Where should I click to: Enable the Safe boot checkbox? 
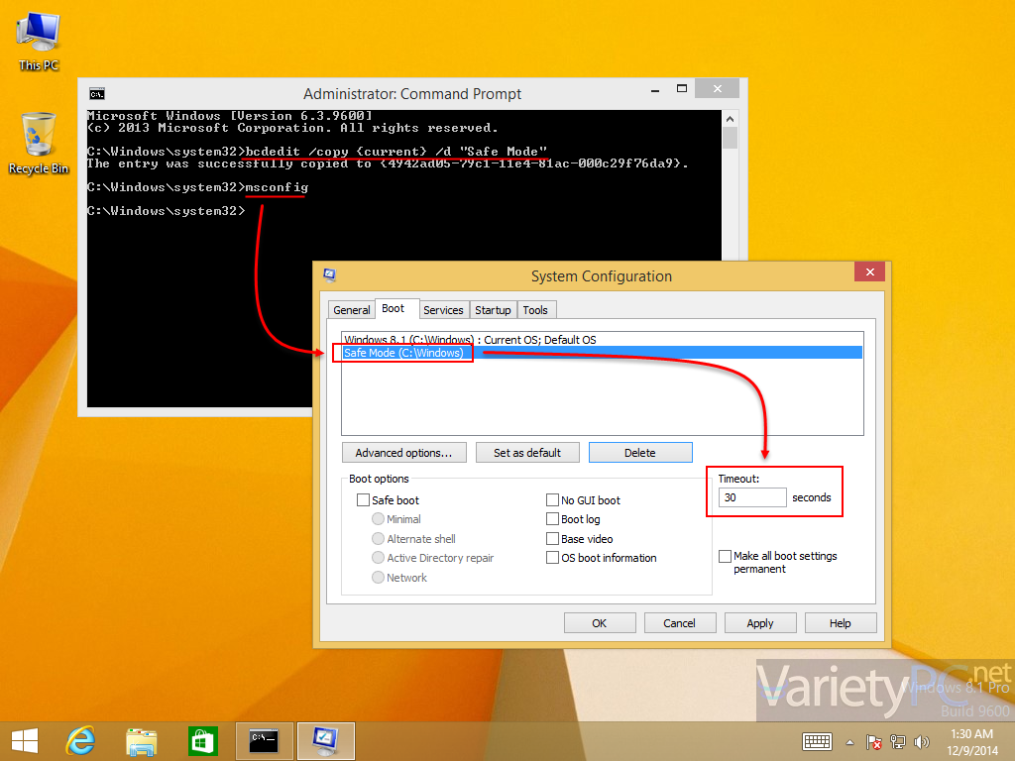pyautogui.click(x=364, y=499)
